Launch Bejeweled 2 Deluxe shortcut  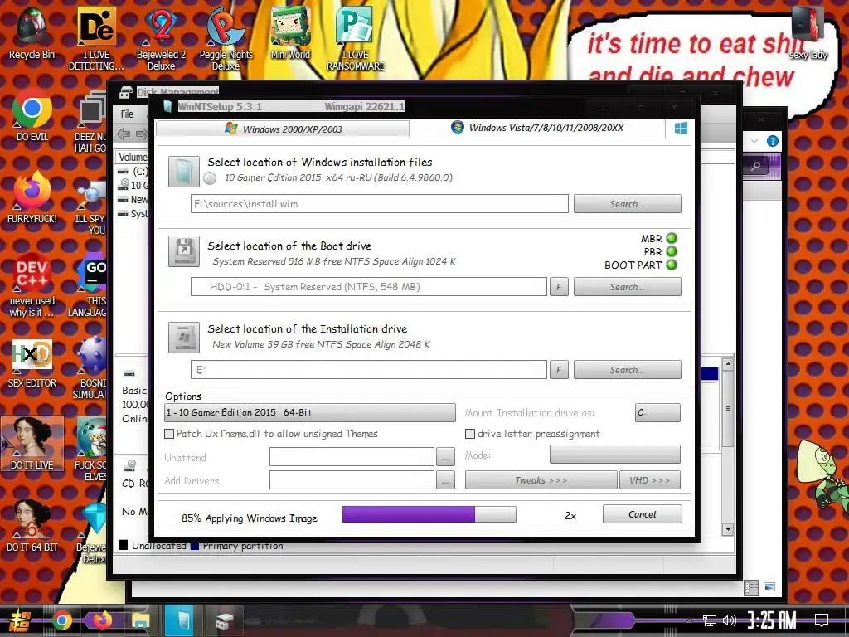pyautogui.click(x=161, y=39)
